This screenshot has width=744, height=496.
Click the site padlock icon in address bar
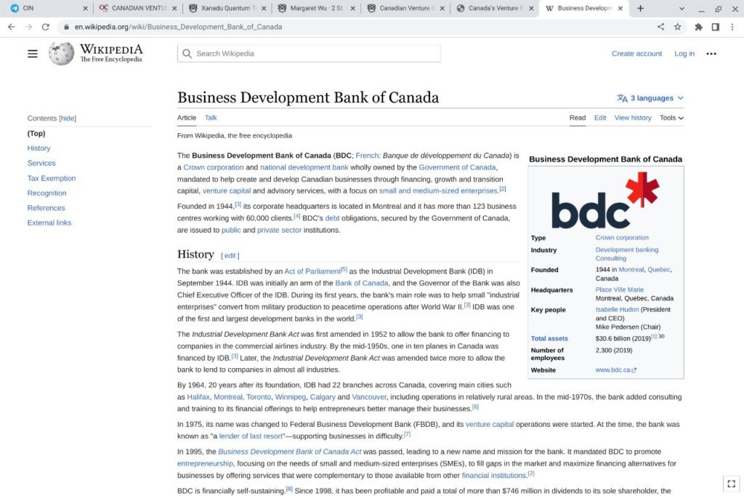pos(66,27)
